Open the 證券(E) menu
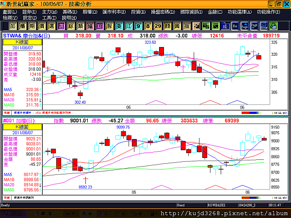 30,12
